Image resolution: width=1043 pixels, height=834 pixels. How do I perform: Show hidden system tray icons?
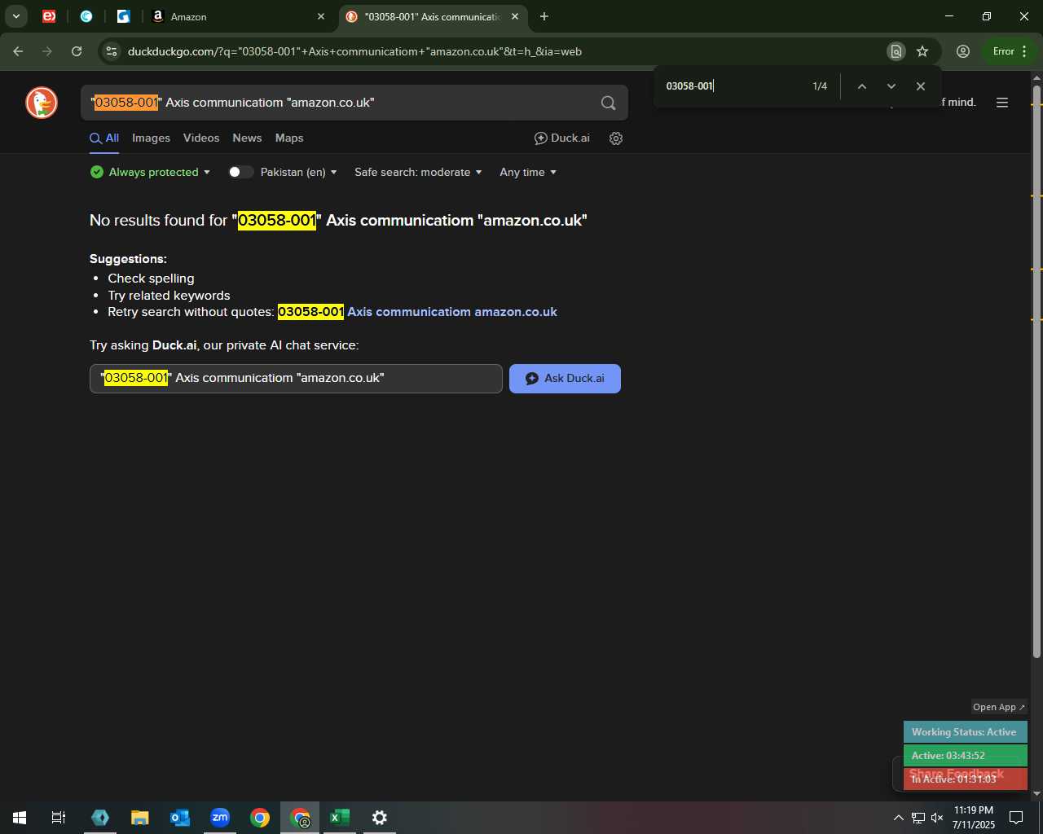(x=898, y=818)
